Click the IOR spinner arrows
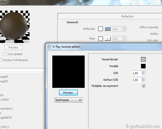This screenshot has height=129, width=162. (x=143, y=73)
